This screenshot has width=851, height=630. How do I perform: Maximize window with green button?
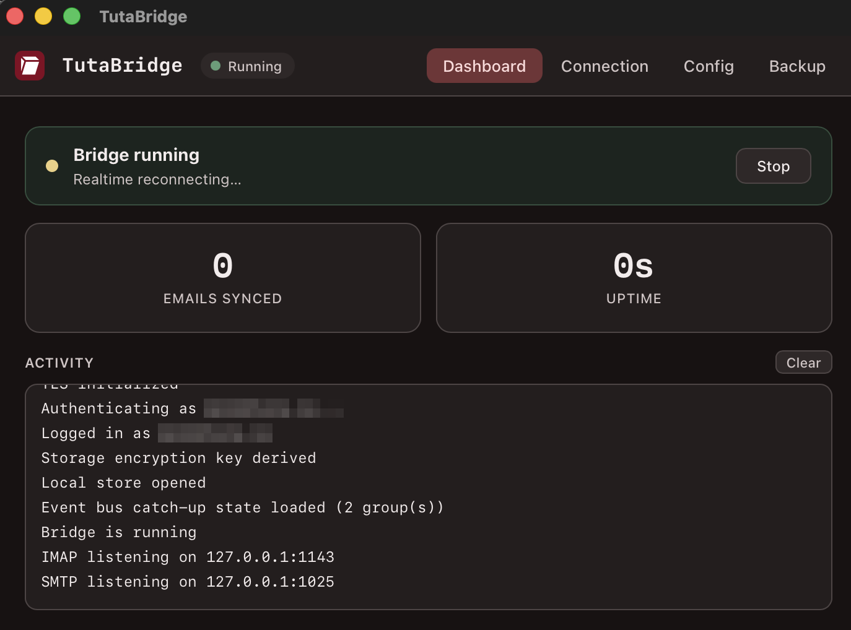pyautogui.click(x=72, y=16)
